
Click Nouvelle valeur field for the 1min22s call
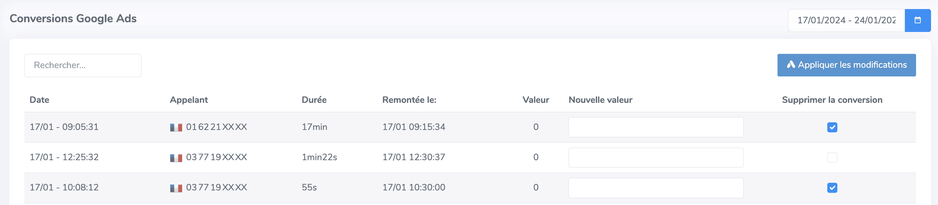coord(656,157)
